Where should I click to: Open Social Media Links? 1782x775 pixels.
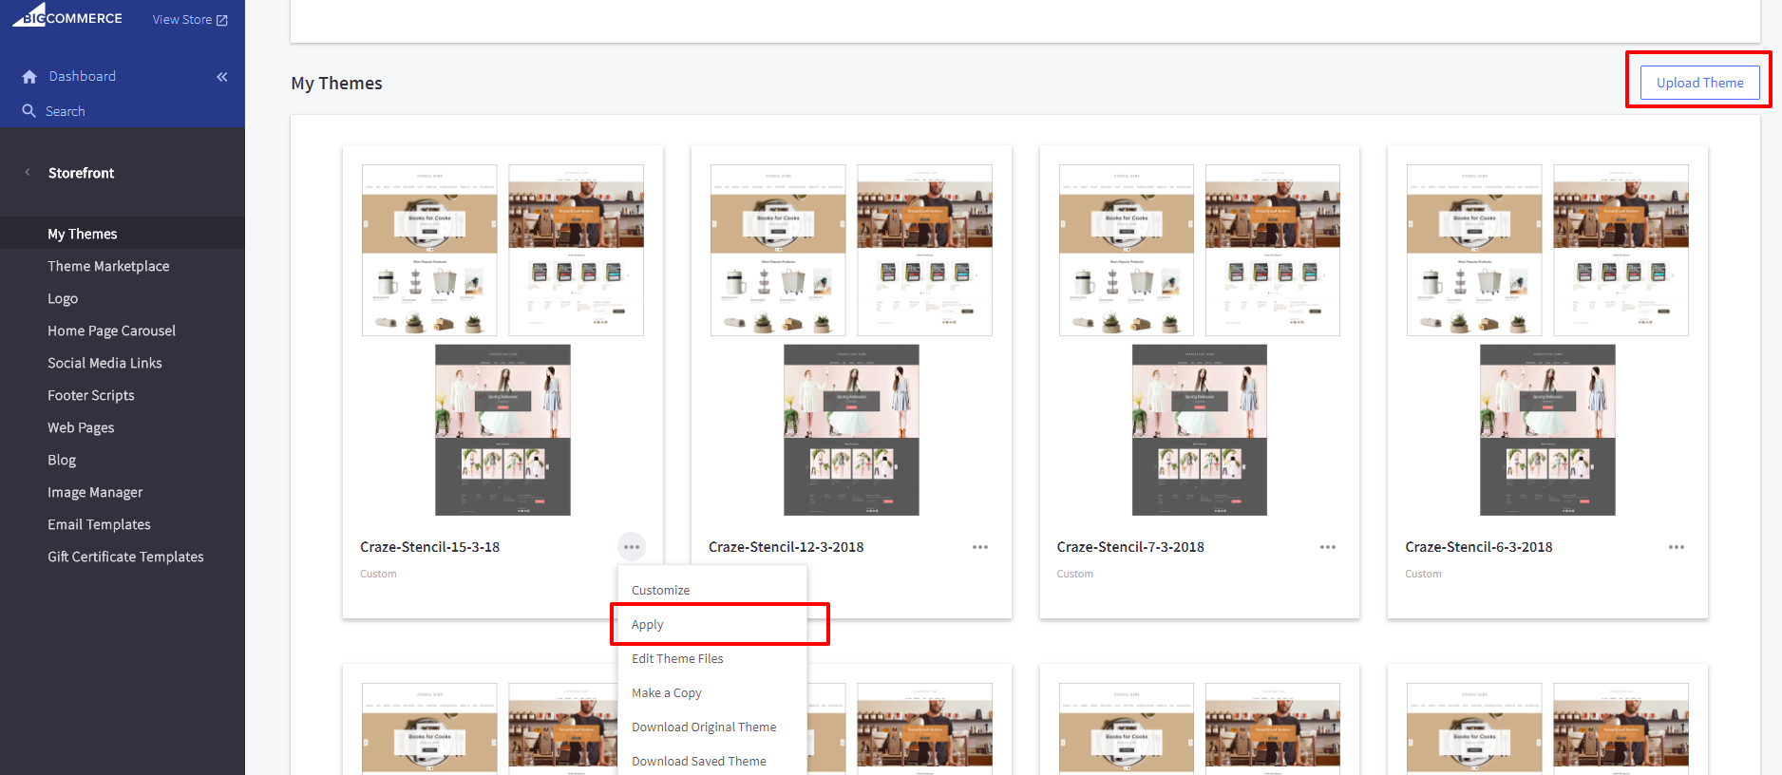click(104, 363)
